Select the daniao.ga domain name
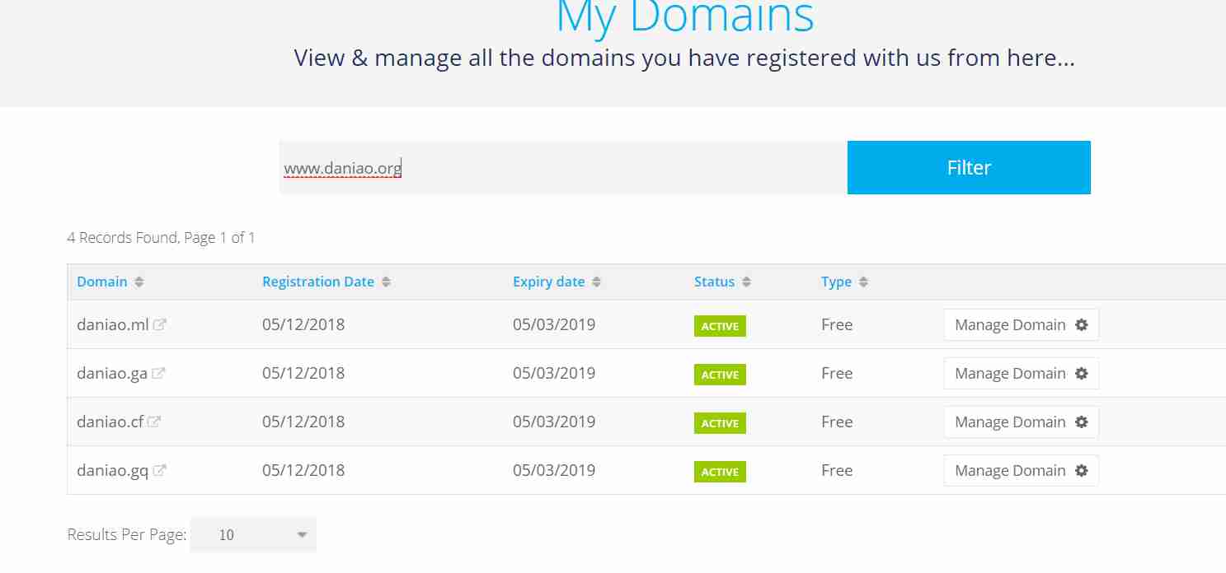The width and height of the screenshot is (1226, 573). coord(112,373)
